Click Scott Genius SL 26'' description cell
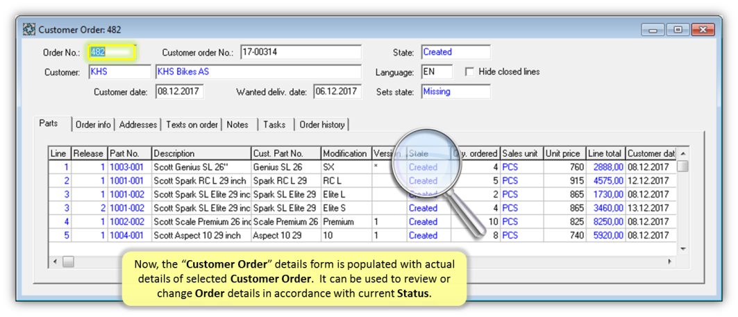738x317 pixels. point(201,167)
